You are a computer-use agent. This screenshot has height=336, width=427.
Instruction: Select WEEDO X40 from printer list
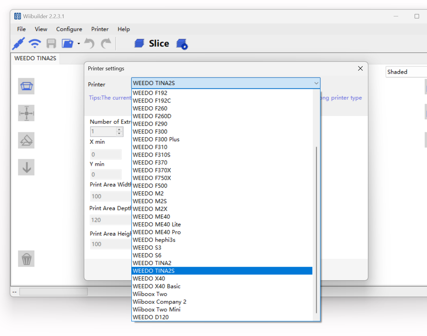[x=149, y=278]
